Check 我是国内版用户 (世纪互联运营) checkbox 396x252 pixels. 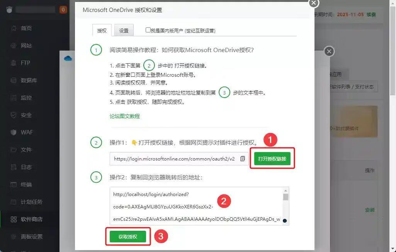pyautogui.click(x=148, y=30)
